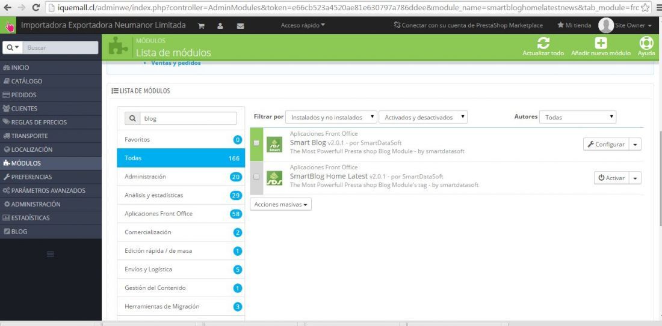
Task: Open TRANSPORTE in the sidebar
Action: pos(51,136)
